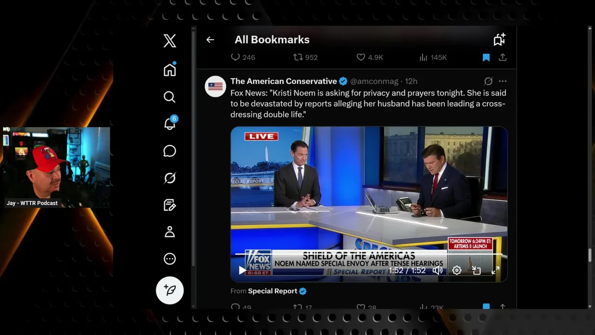The image size is (595, 335).
Task: Open video settings gear
Action: 457,270
